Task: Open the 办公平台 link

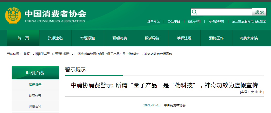Action: point(174,21)
